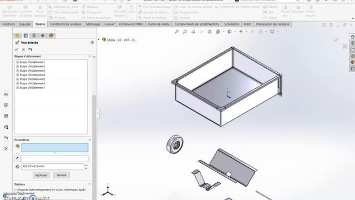Open help for Vue éclatée panel
This screenshot has height=200, width=355.
pos(92,42)
